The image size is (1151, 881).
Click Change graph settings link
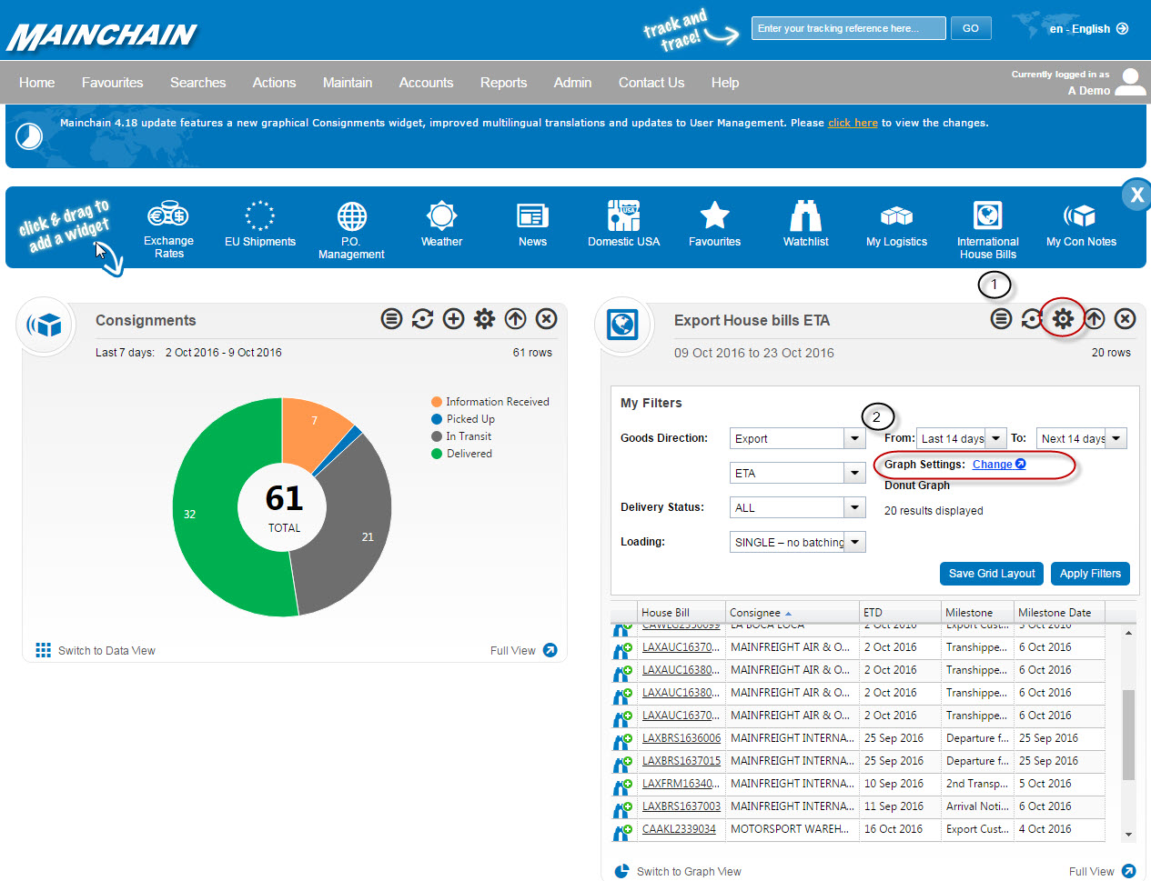pyautogui.click(x=998, y=464)
